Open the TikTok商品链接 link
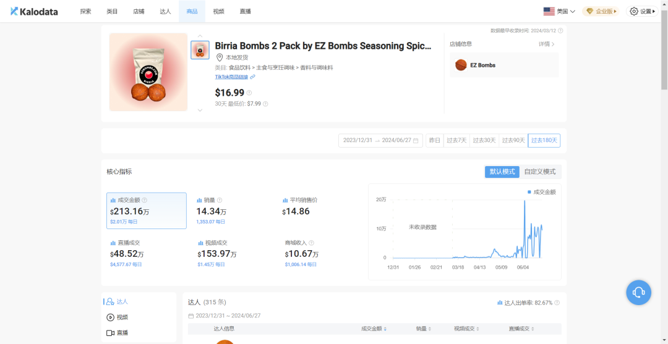 point(231,77)
